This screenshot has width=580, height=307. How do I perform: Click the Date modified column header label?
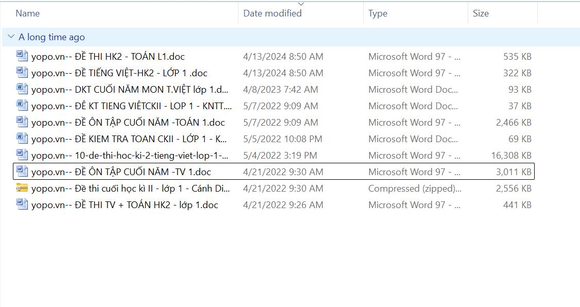pos(272,13)
